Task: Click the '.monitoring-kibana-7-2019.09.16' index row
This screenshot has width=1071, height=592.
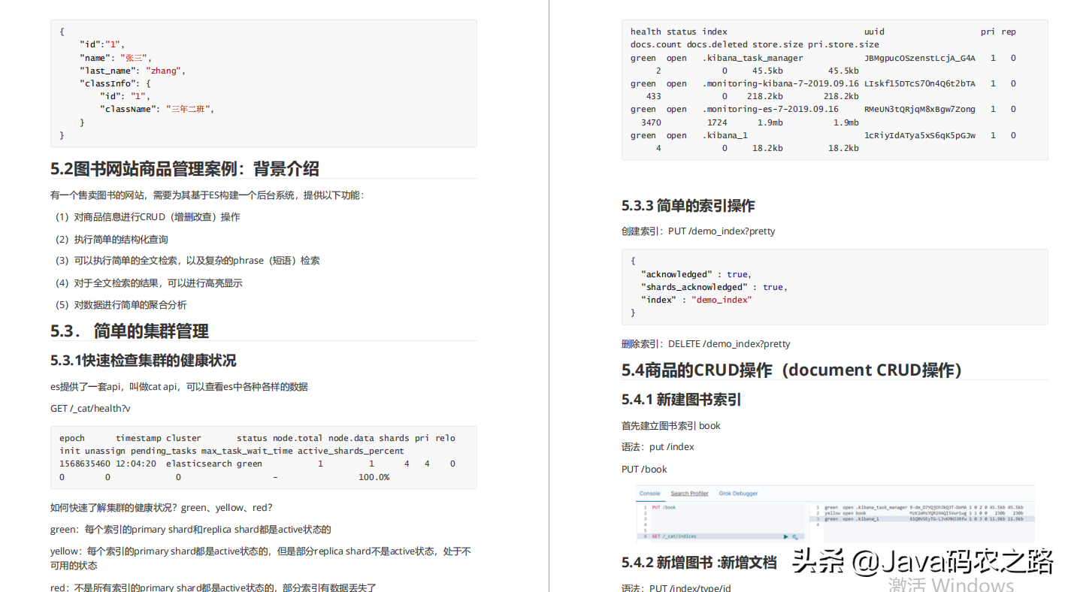Action: pyautogui.click(x=823, y=90)
